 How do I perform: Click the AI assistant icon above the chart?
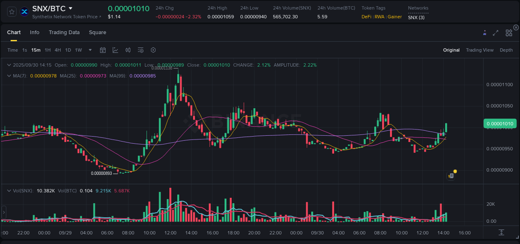(x=485, y=32)
